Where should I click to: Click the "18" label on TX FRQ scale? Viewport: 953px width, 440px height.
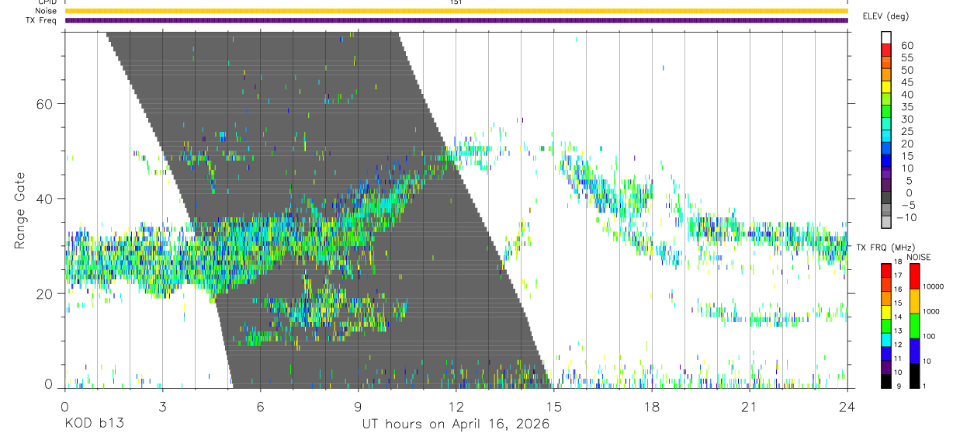899,262
